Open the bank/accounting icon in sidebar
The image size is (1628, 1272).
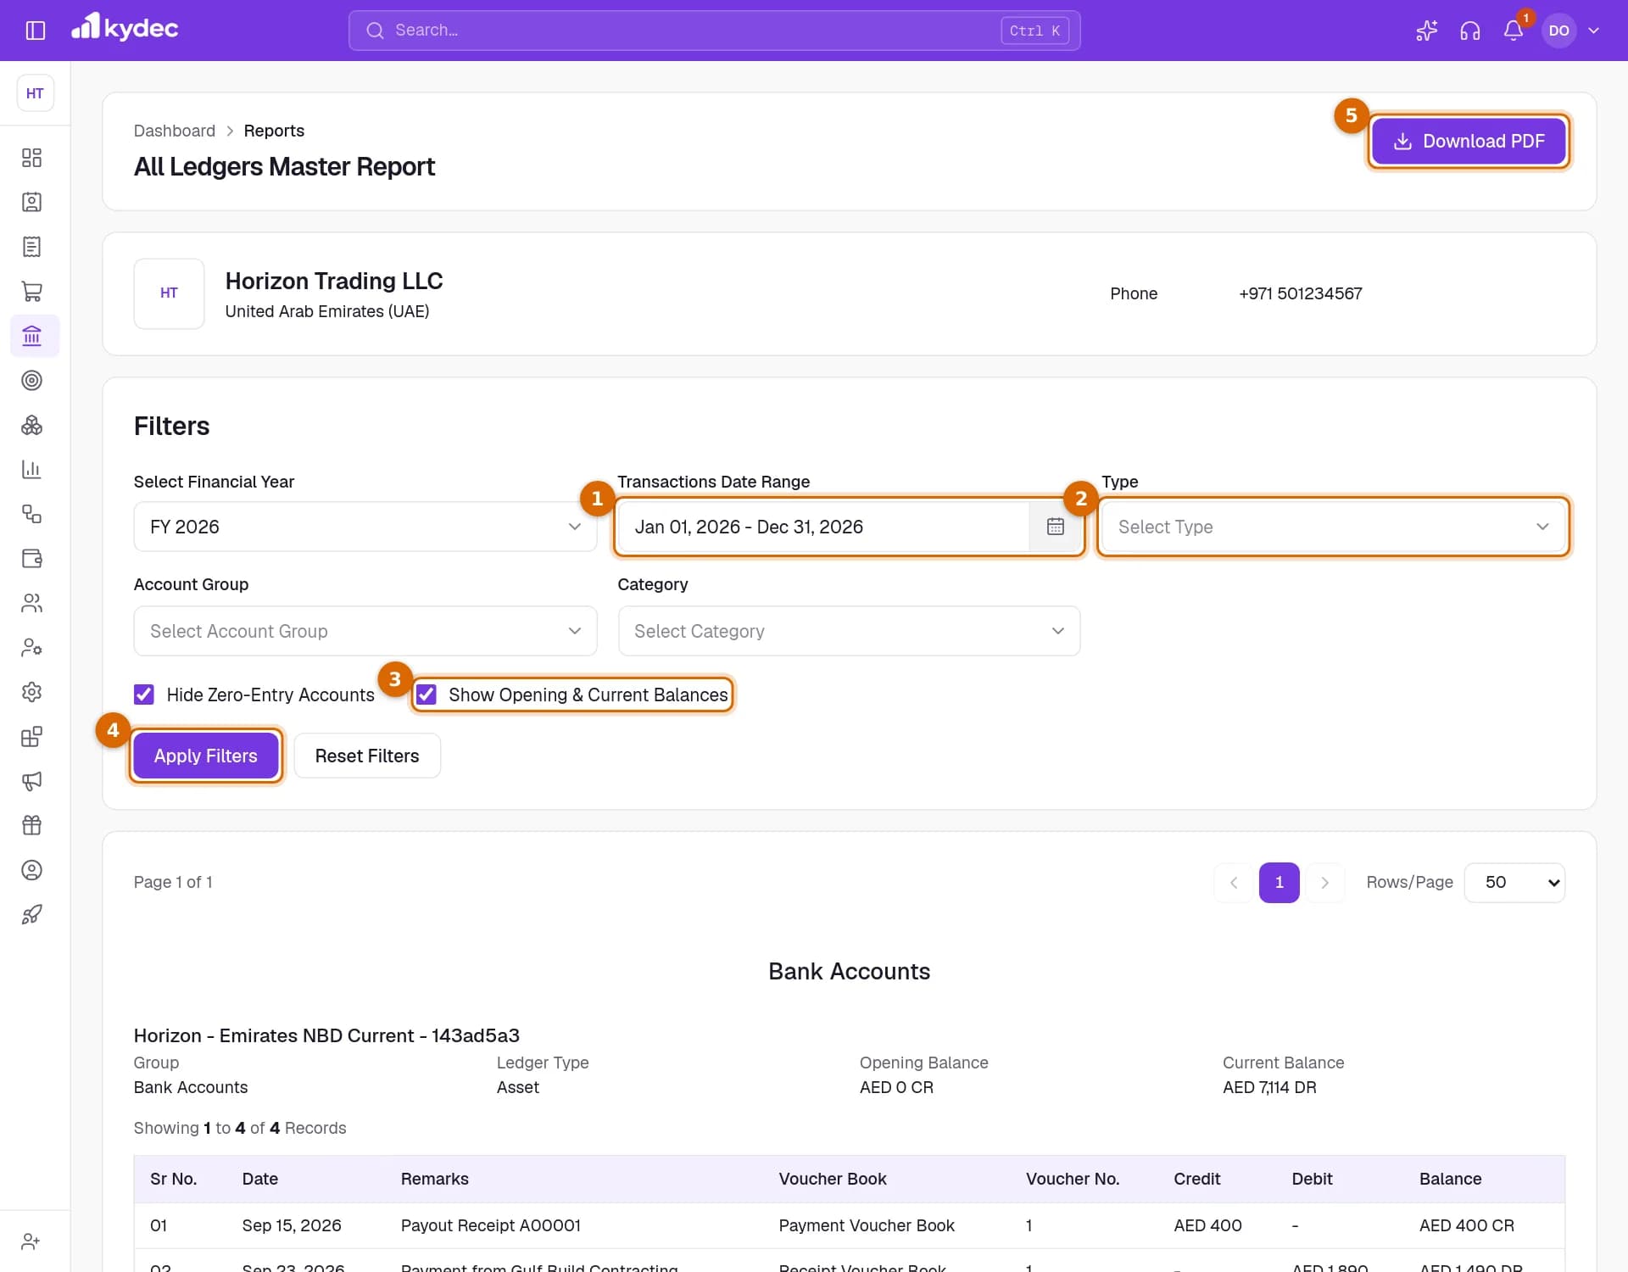coord(31,336)
